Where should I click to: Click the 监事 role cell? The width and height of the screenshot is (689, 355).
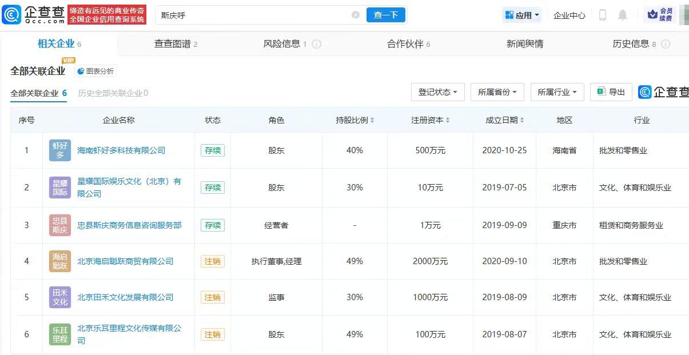[x=276, y=297]
